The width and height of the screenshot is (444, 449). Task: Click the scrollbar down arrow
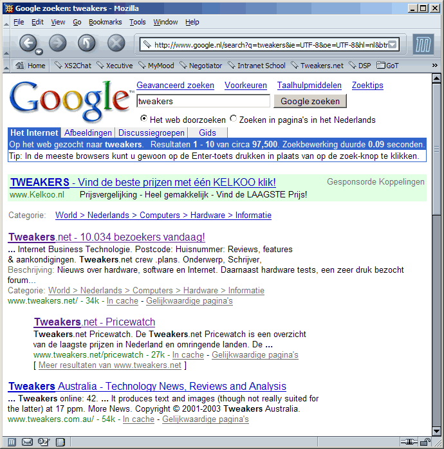[436, 431]
